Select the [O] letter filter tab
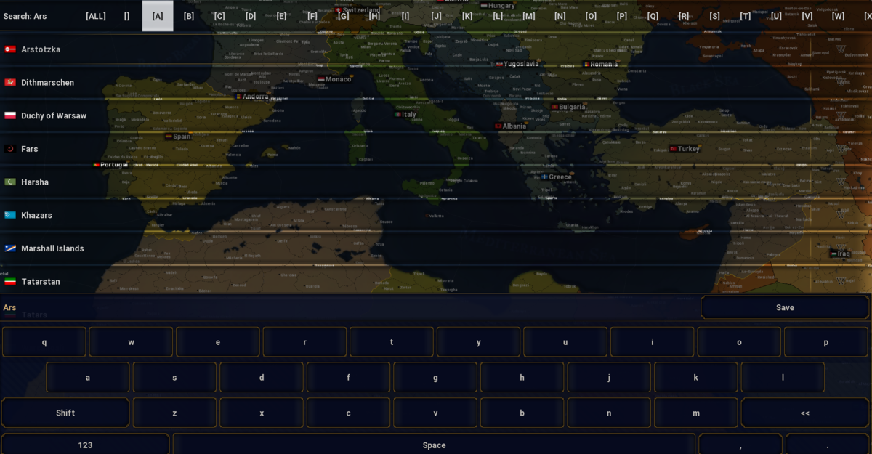Viewport: 872px width, 454px height. [591, 16]
